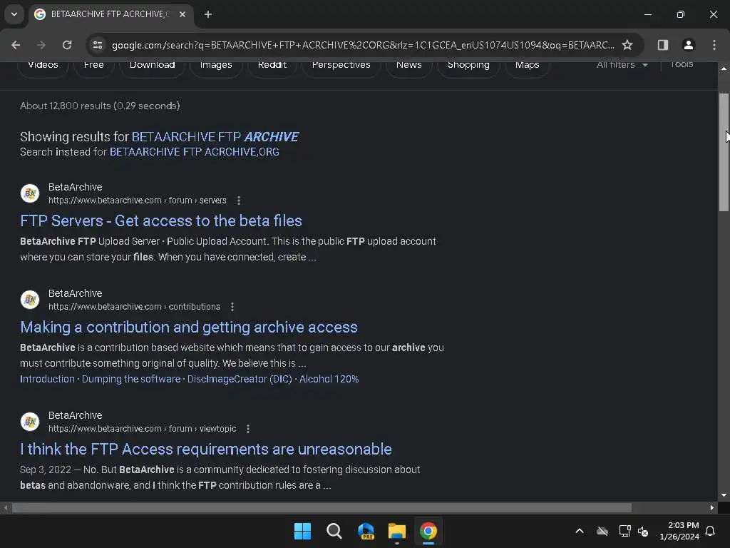This screenshot has width=730, height=548.
Task: Click the horizontal scrollbar thumb
Action: pos(322,507)
